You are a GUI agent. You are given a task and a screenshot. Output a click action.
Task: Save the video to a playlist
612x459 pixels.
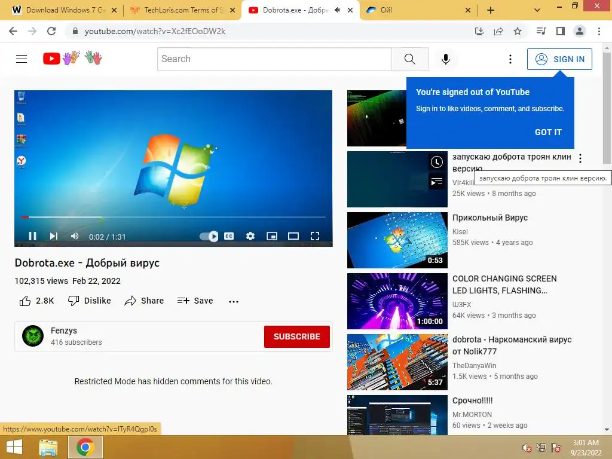click(195, 301)
